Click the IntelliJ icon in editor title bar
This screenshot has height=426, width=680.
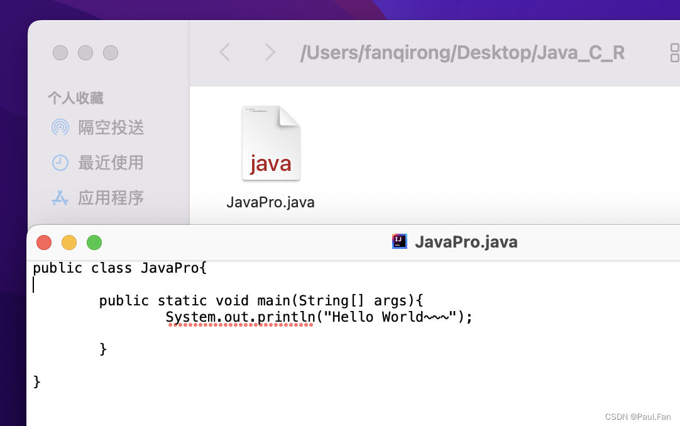click(400, 241)
